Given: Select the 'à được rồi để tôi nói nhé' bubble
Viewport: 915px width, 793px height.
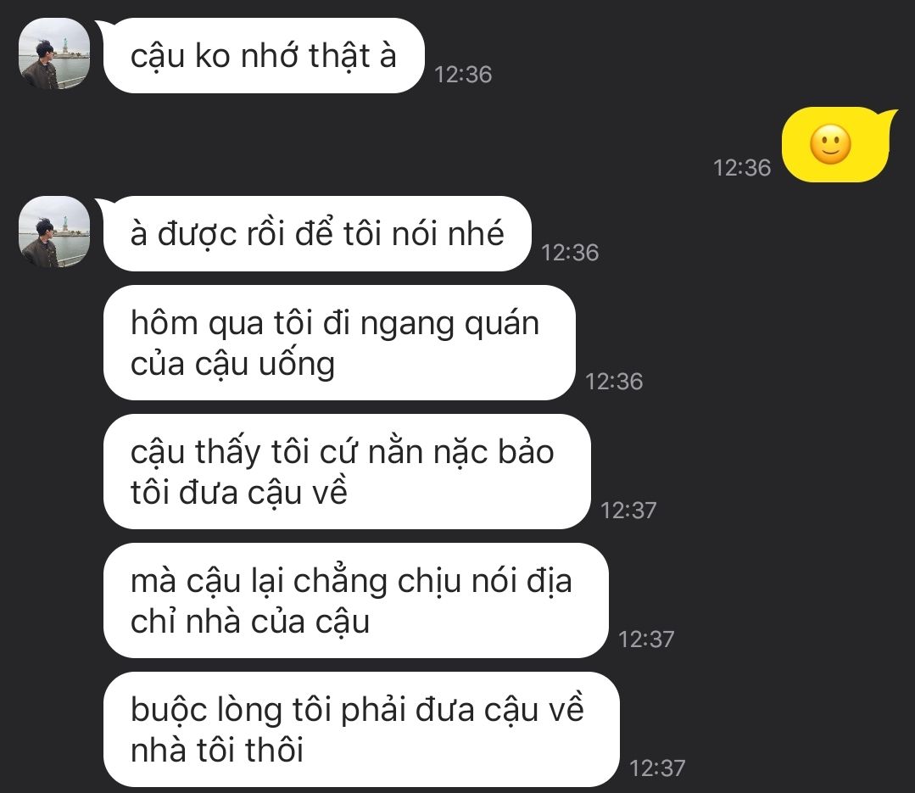Looking at the screenshot, I should [x=317, y=233].
